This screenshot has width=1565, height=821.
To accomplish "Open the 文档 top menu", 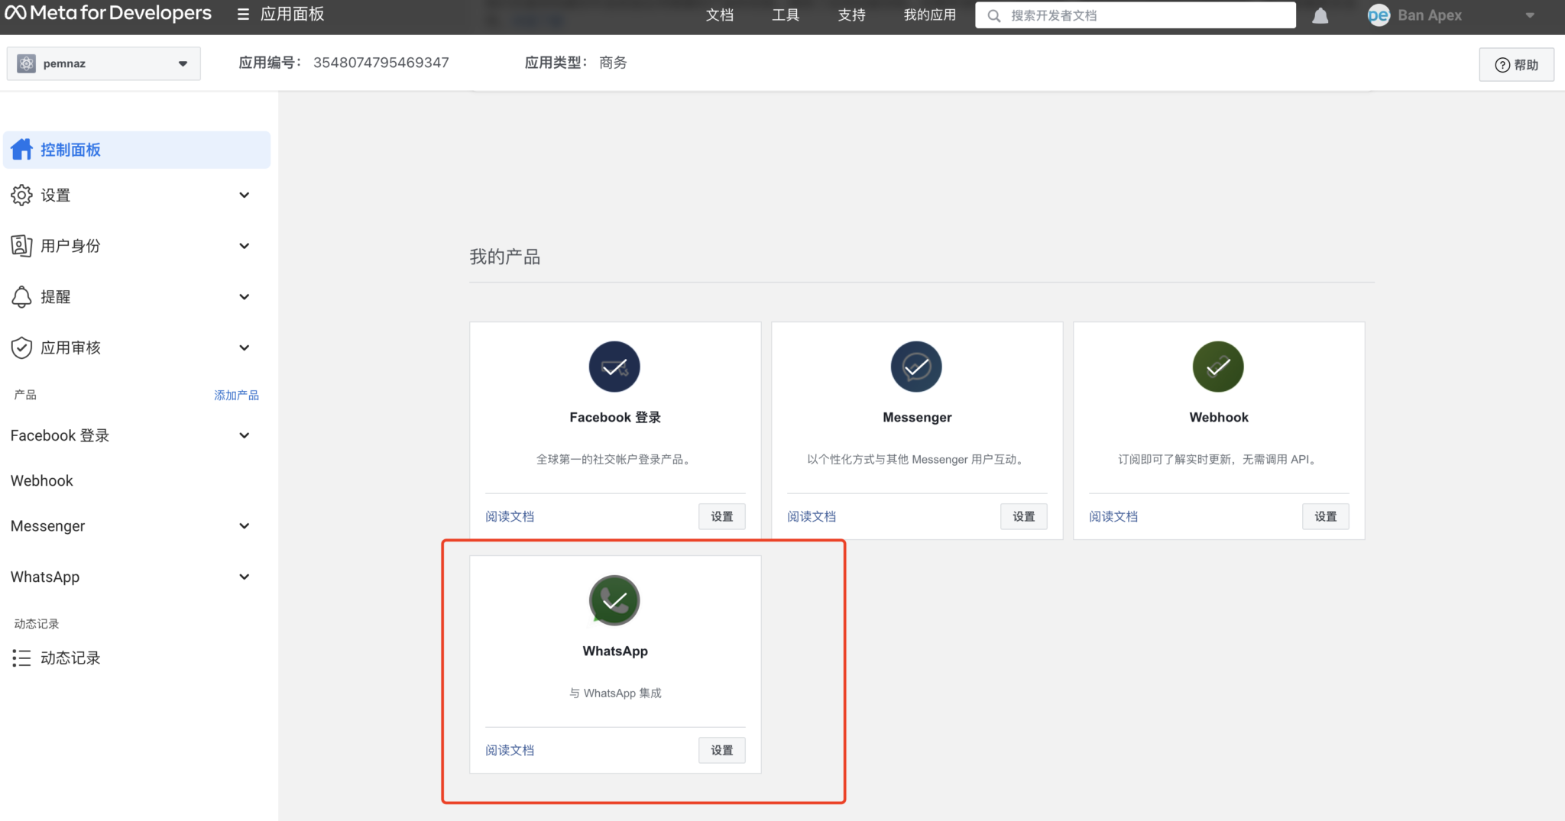I will click(719, 15).
